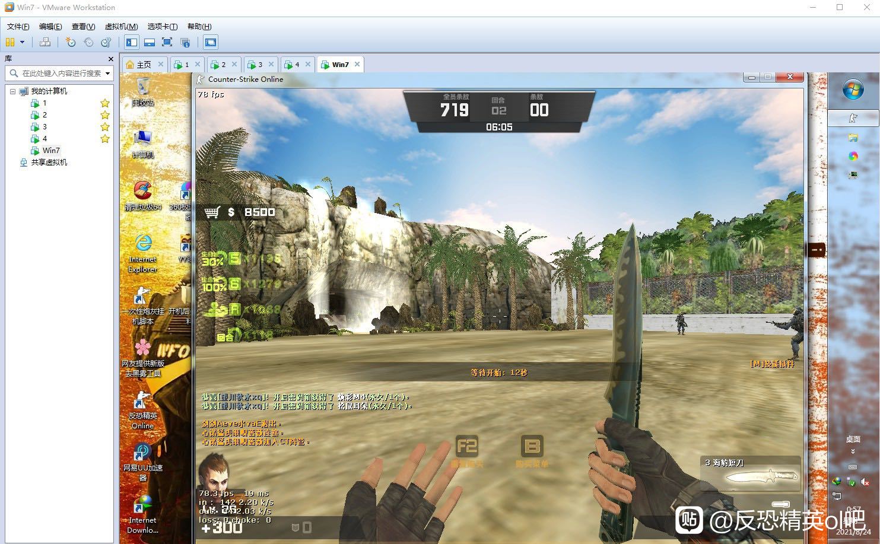Select Win7 in the library tree
This screenshot has width=880, height=544.
pos(51,151)
